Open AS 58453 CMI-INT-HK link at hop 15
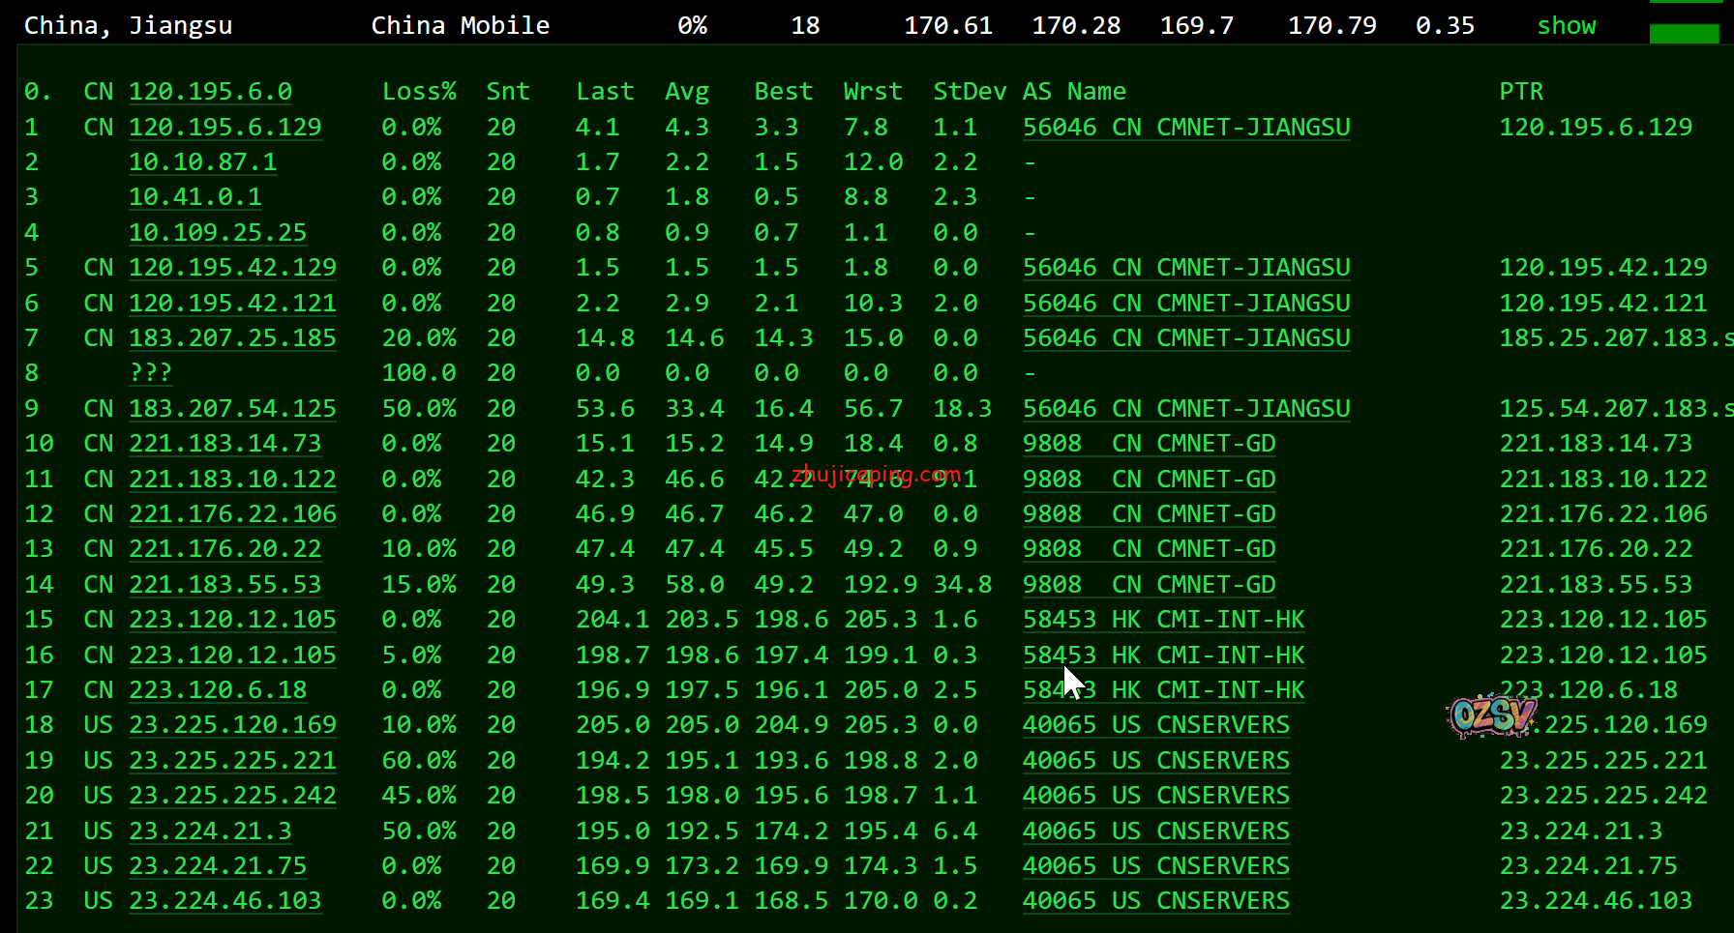The width and height of the screenshot is (1734, 933). click(1163, 620)
